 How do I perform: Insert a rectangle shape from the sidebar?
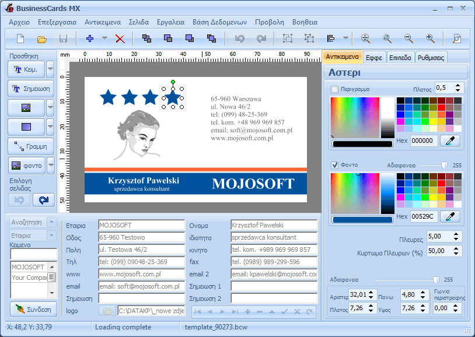tap(26, 127)
